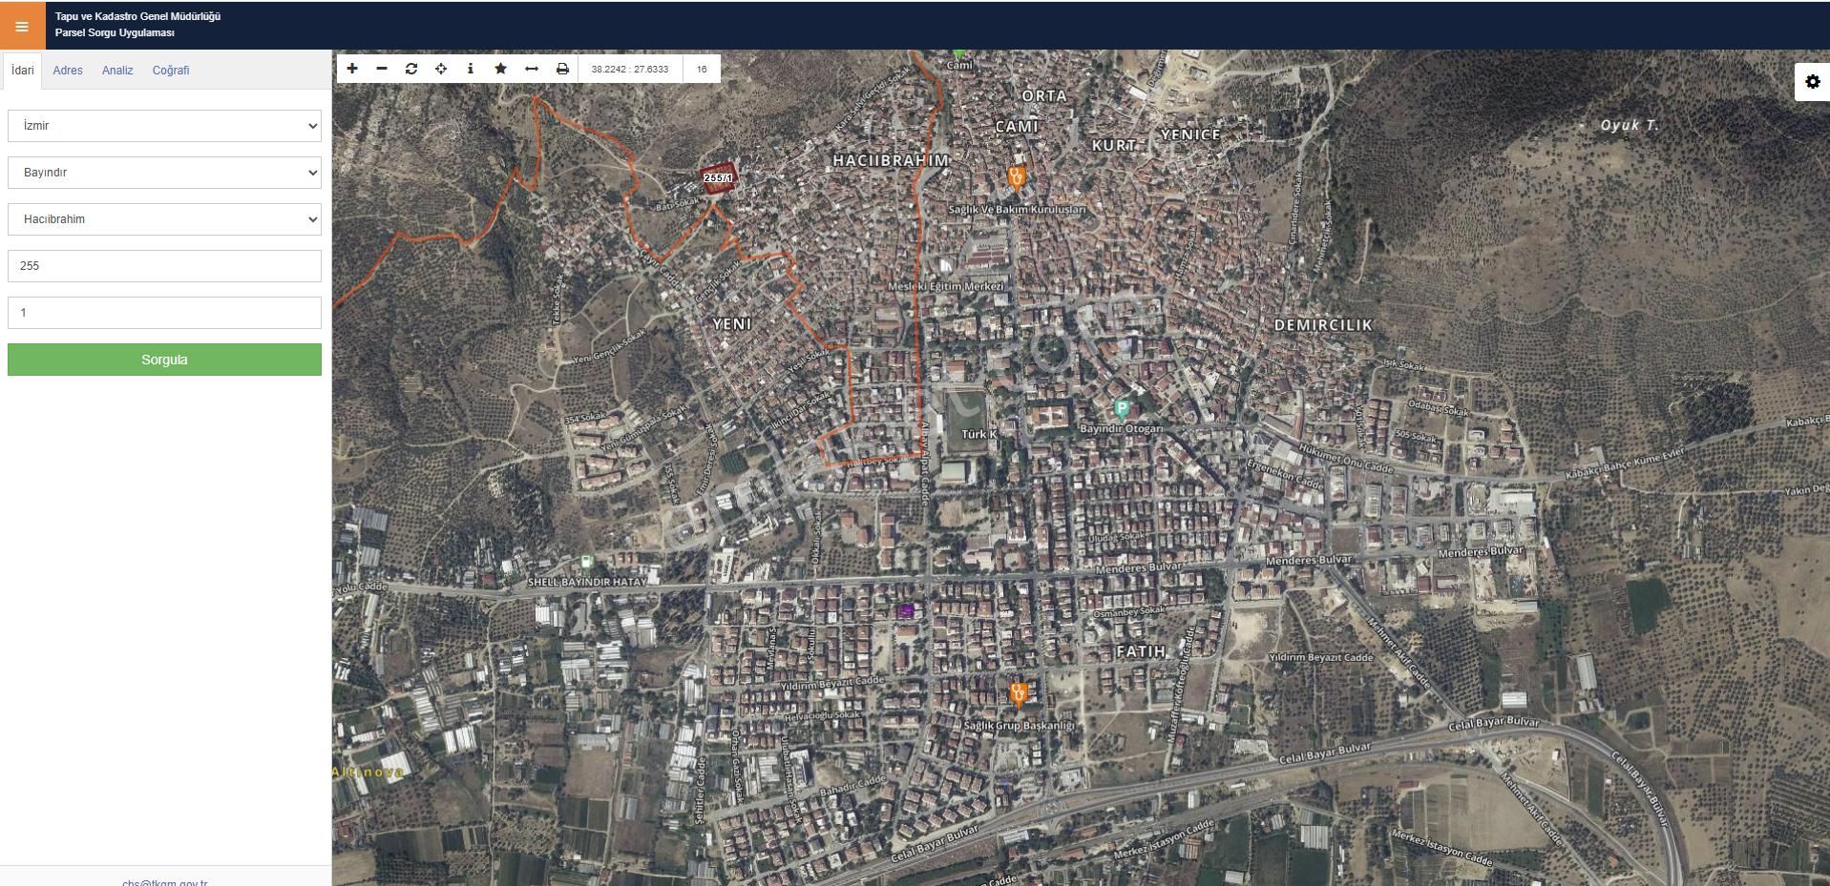Click the DEMIRCILIK neighborhood label on map
This screenshot has height=886, width=1830.
click(1323, 325)
